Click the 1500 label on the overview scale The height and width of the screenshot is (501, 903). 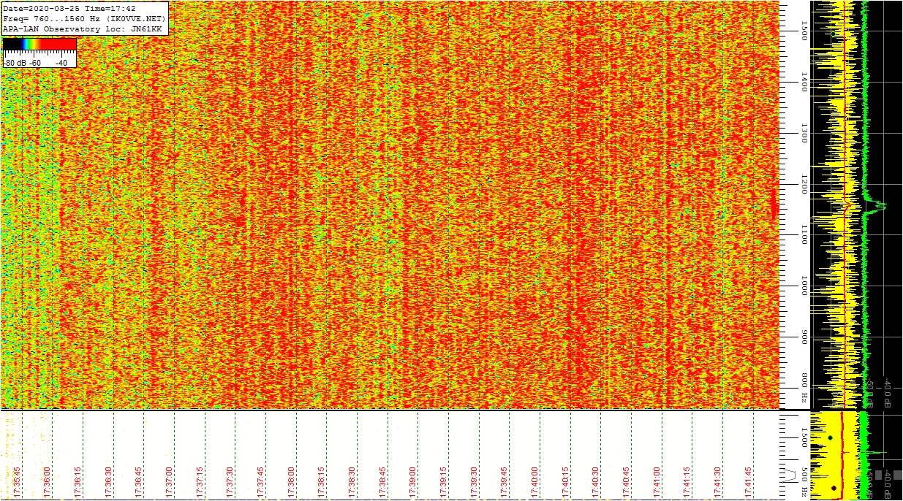pos(804,437)
